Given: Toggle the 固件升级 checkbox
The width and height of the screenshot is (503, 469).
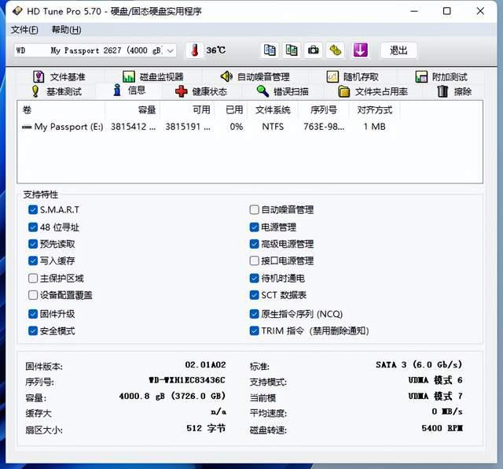Looking at the screenshot, I should (33, 314).
